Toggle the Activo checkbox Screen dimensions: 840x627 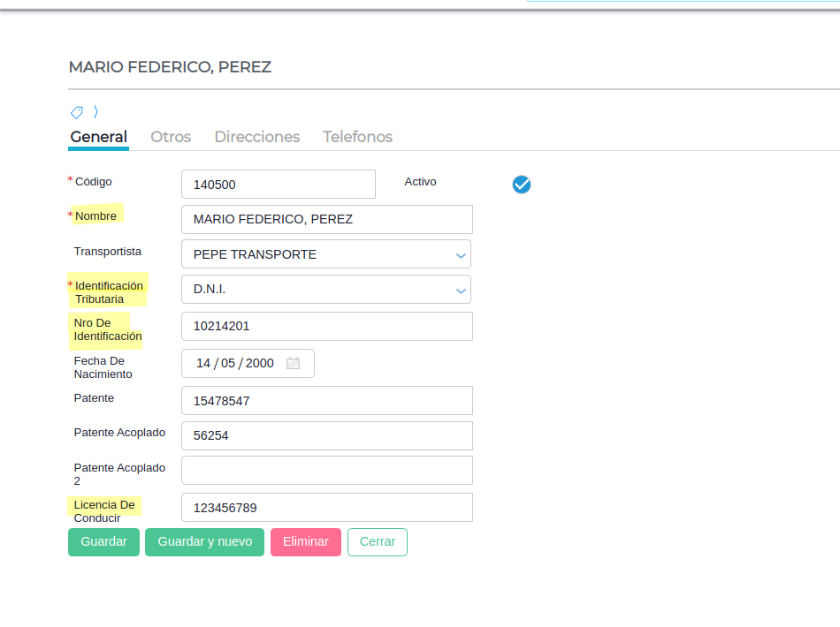[x=522, y=184]
